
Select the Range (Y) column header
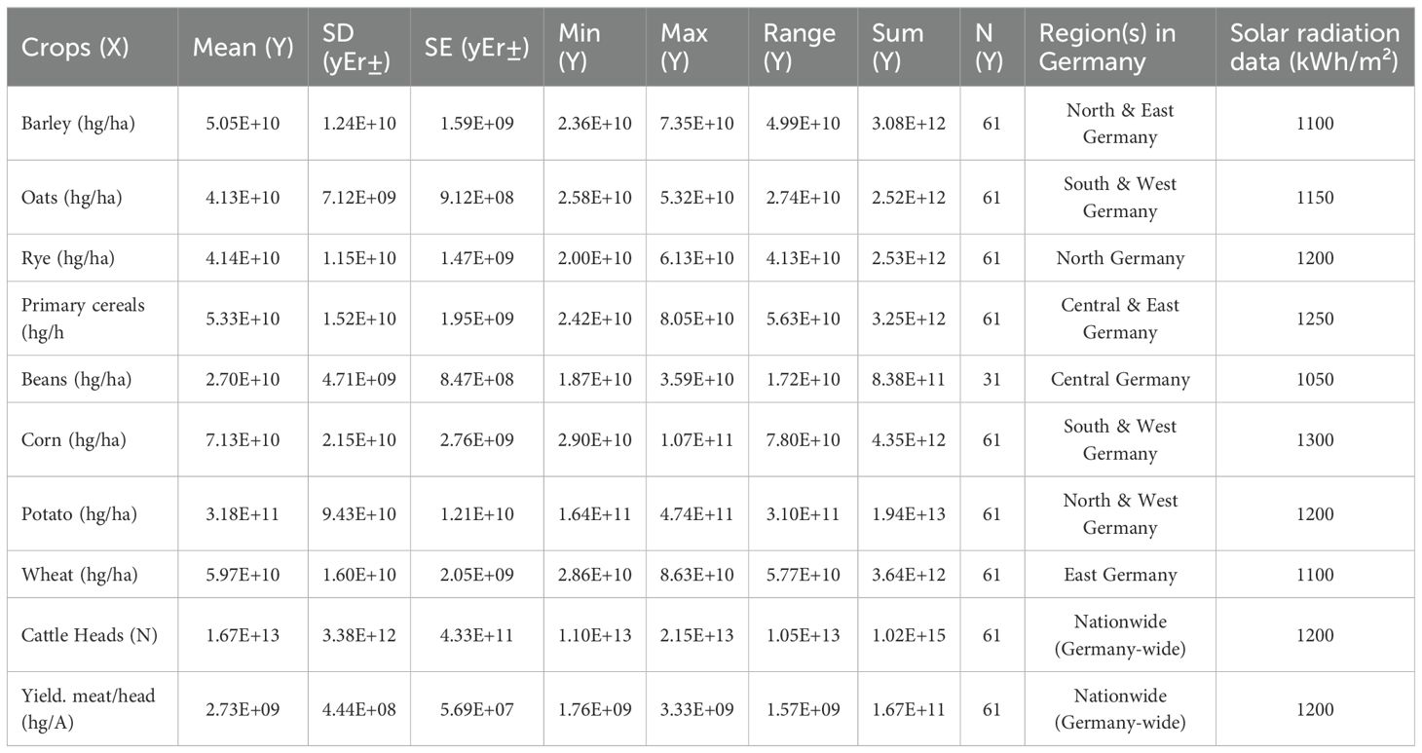799,47
